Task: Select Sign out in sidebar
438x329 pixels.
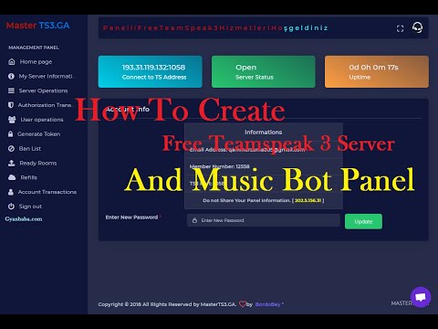Action: pyautogui.click(x=30, y=207)
